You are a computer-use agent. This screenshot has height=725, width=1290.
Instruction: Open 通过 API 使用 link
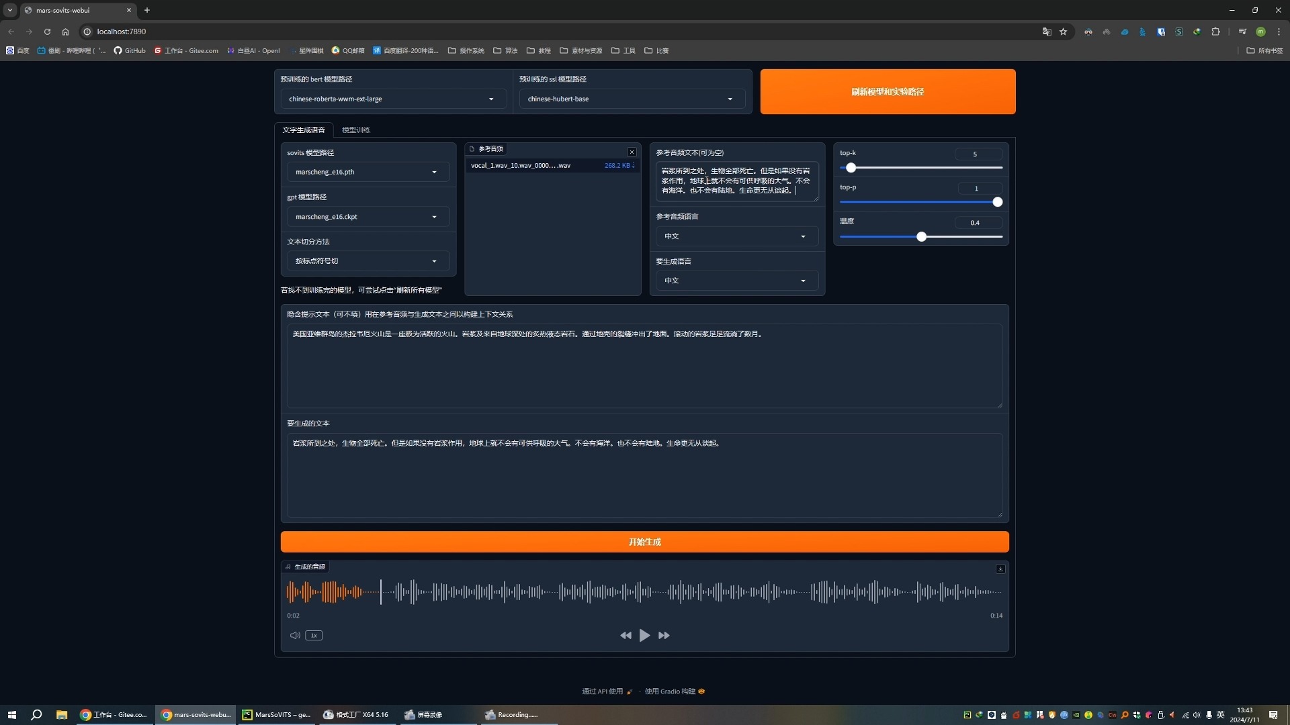(607, 691)
